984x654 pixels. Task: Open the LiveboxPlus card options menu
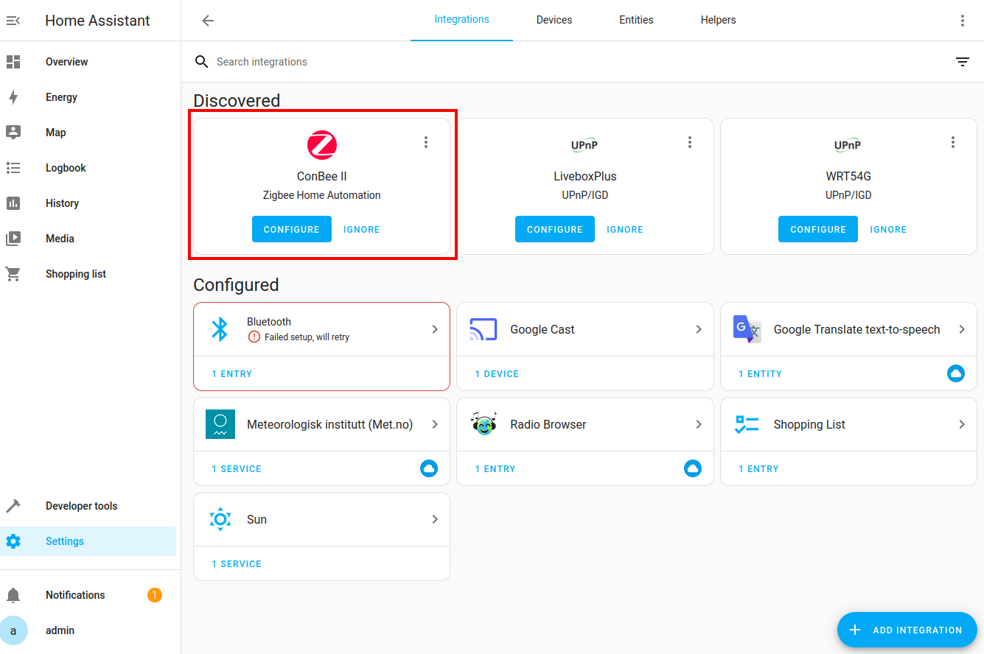pyautogui.click(x=689, y=142)
